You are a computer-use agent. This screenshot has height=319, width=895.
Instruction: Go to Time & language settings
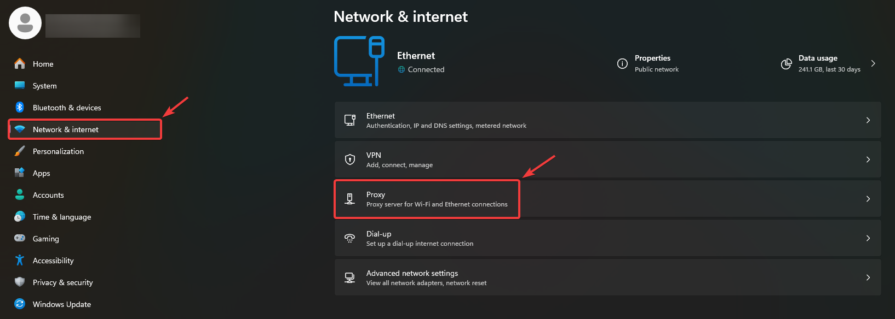click(62, 217)
